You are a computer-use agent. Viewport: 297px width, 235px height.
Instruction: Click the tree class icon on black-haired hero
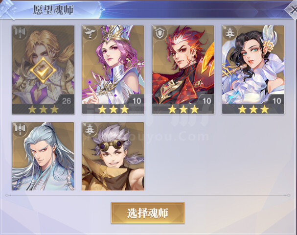(x=230, y=33)
